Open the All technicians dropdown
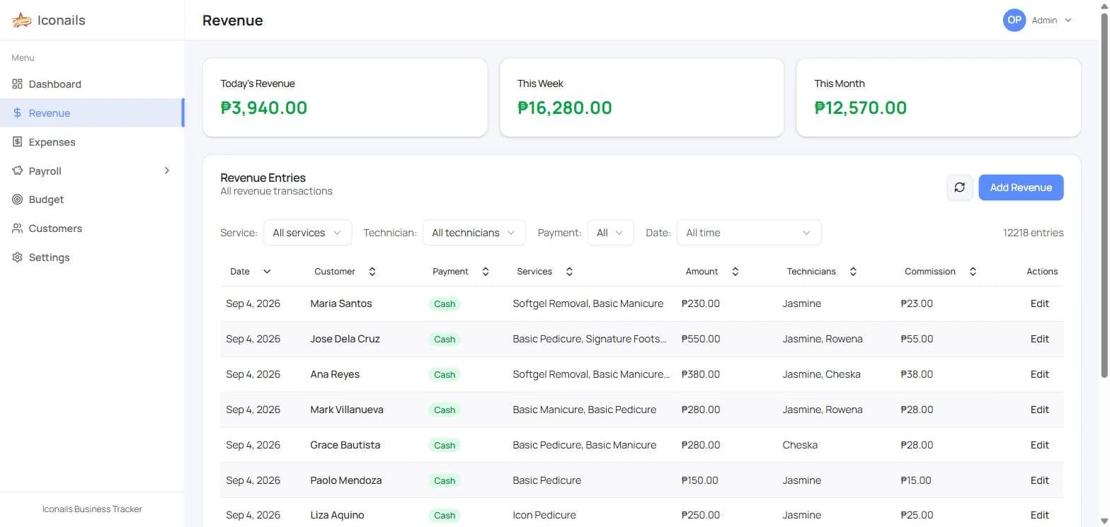This screenshot has height=527, width=1110. 474,233
